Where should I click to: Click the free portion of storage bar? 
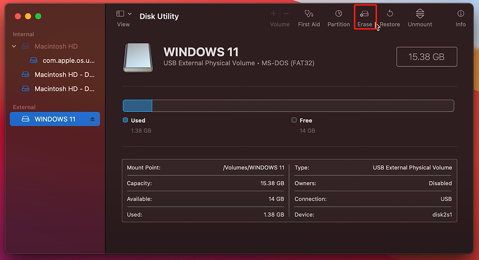click(303, 106)
